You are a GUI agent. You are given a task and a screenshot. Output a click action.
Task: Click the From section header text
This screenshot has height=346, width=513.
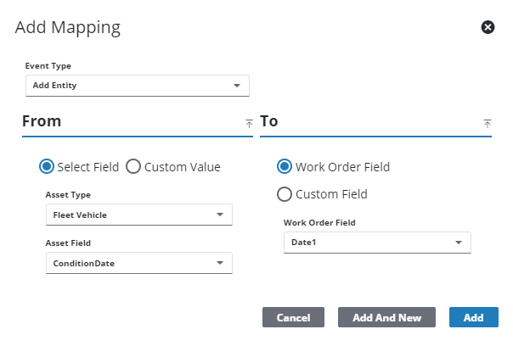(x=42, y=121)
